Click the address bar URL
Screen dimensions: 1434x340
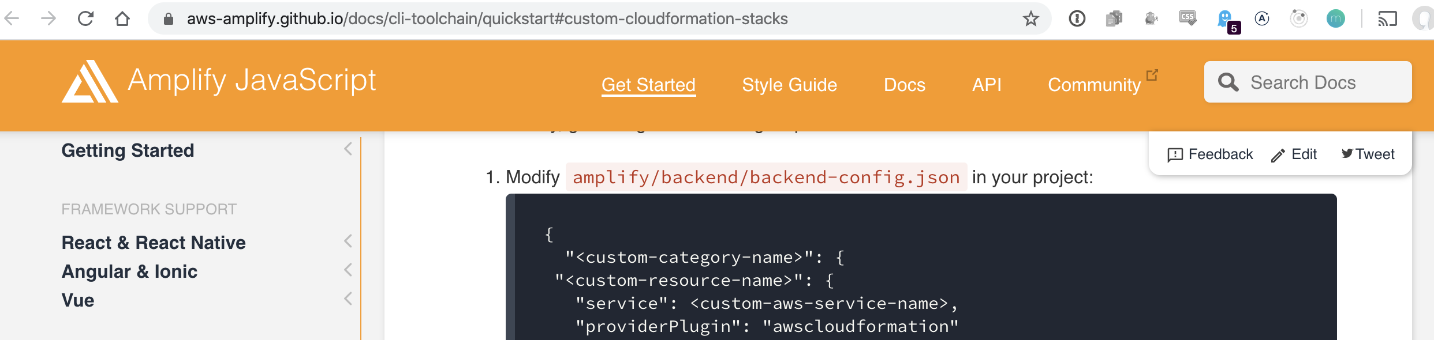487,18
